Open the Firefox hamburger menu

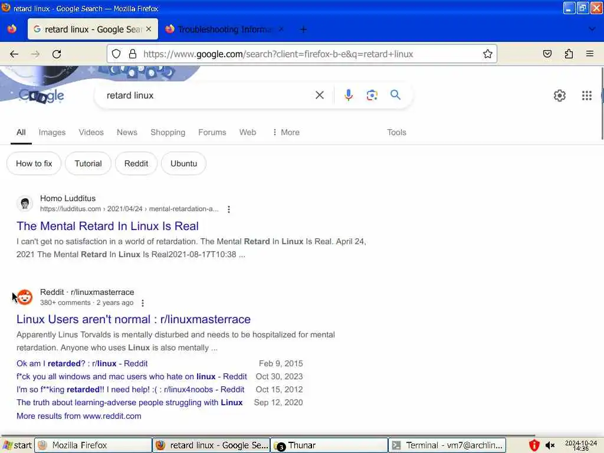pos(590,54)
